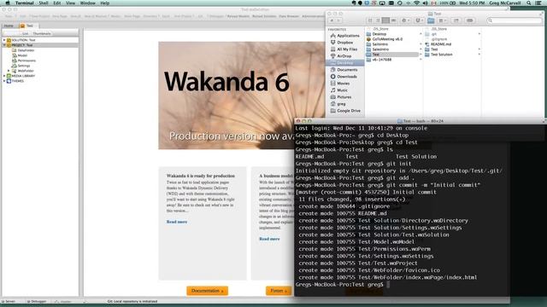547x307 pixels.
Task: Open AirDrop in Finder sidebar
Action: [x=341, y=56]
